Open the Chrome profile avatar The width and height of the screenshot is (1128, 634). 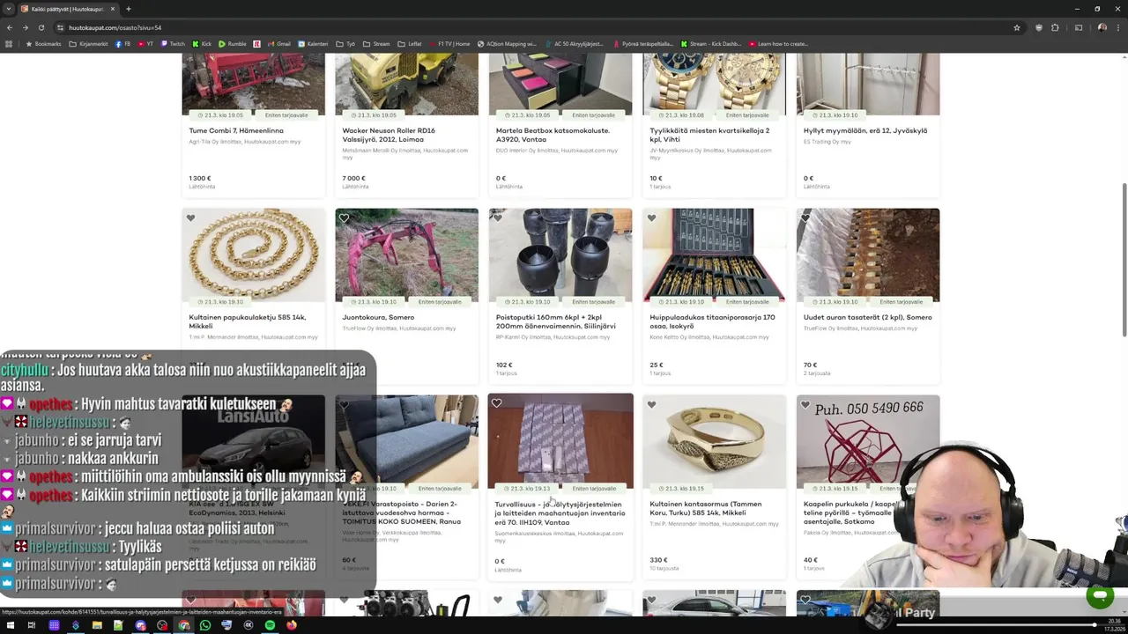coord(1102,27)
